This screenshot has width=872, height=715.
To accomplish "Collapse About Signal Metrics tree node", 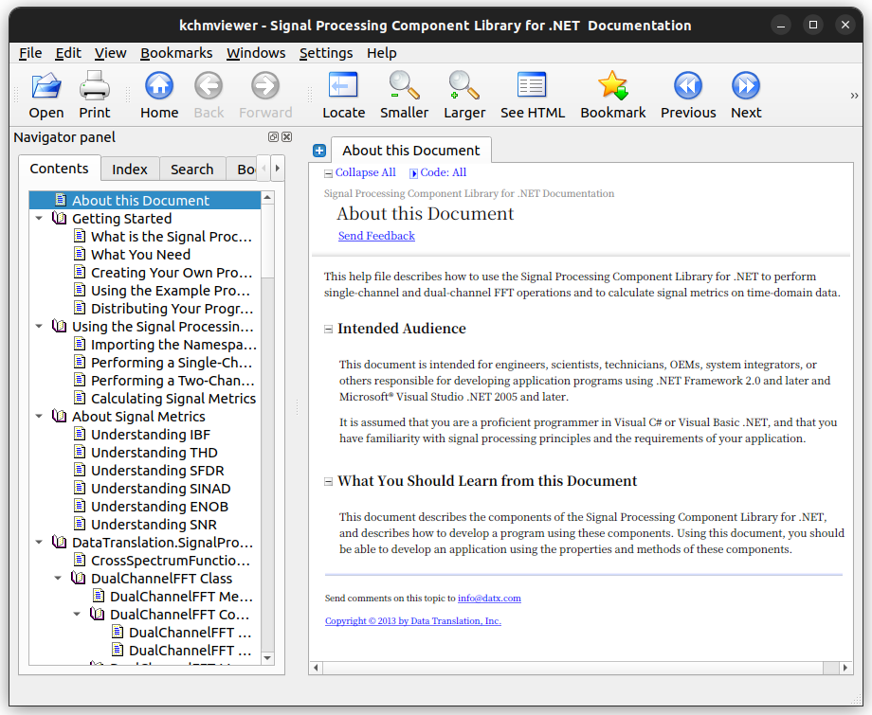I will pos(39,416).
